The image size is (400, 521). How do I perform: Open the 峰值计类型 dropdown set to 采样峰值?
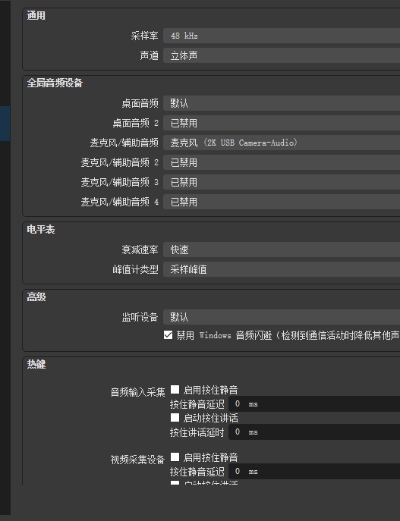point(282,269)
